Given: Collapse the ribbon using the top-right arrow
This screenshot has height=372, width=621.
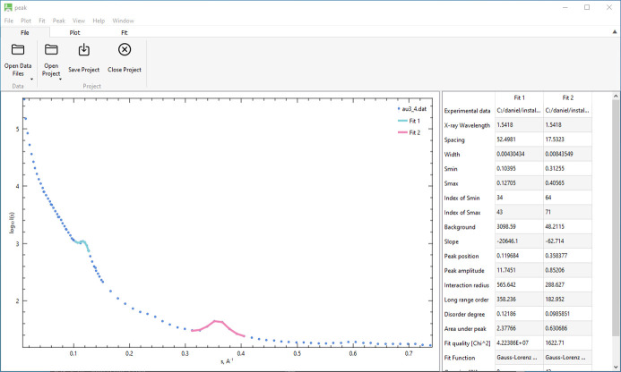Looking at the screenshot, I should coord(613,31).
